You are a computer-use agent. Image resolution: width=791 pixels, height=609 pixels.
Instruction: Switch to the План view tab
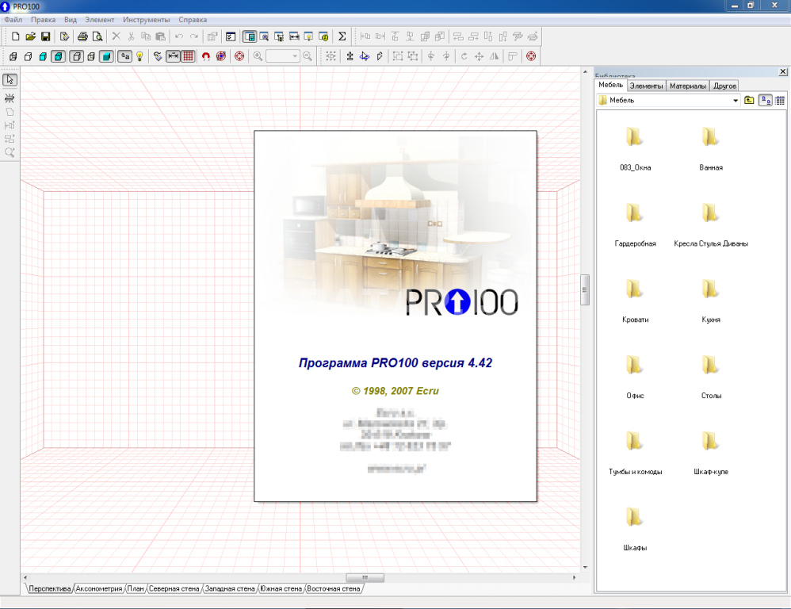[x=136, y=588]
